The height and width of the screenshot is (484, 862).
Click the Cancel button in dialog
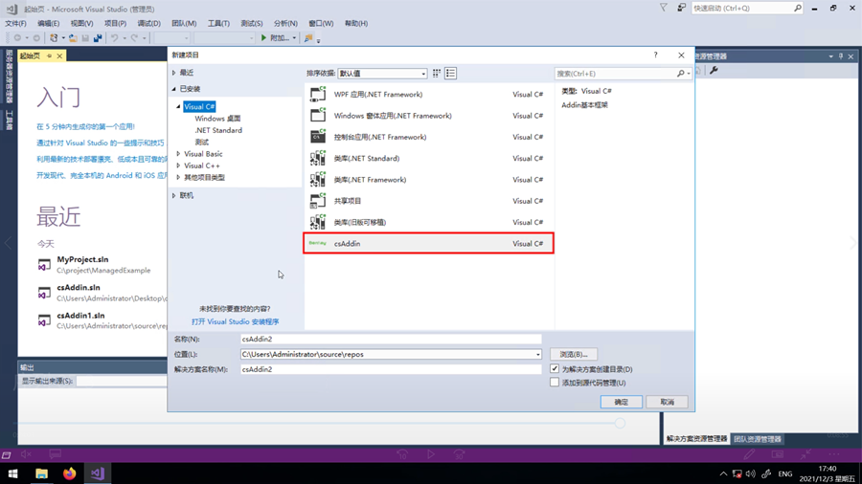(x=667, y=402)
